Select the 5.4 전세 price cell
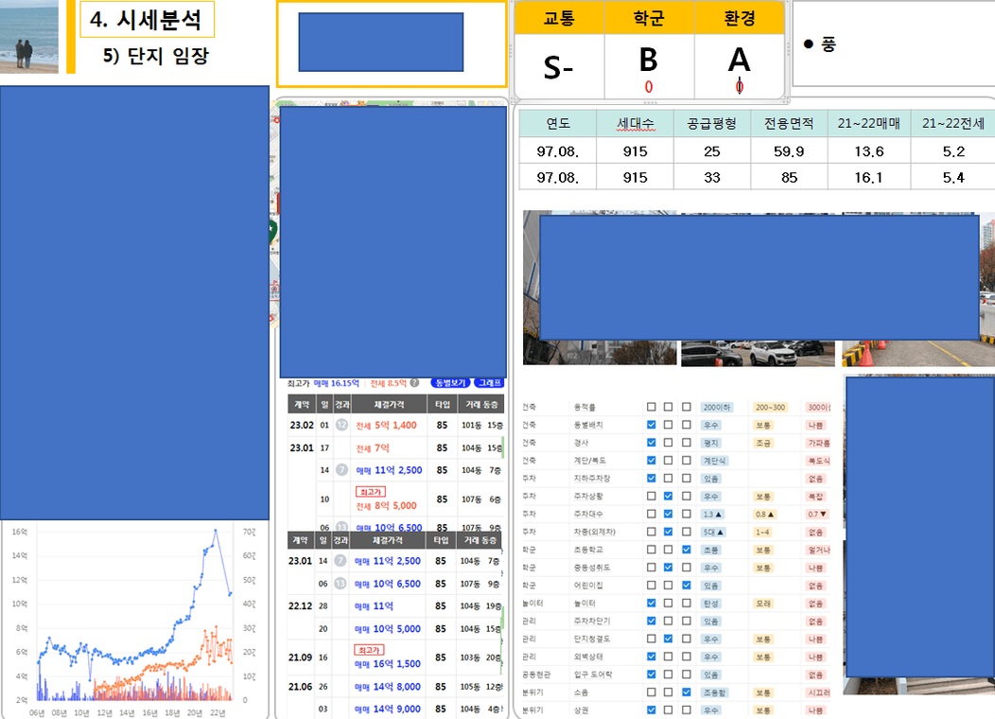The height and width of the screenshot is (719, 995). 953,177
